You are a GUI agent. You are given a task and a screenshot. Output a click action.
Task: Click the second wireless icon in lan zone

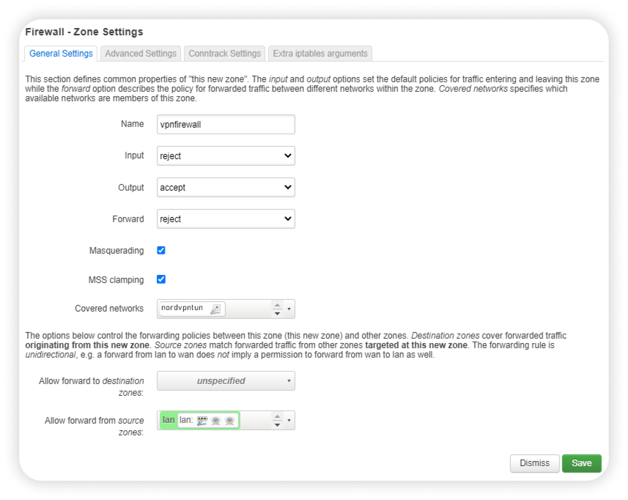click(229, 421)
